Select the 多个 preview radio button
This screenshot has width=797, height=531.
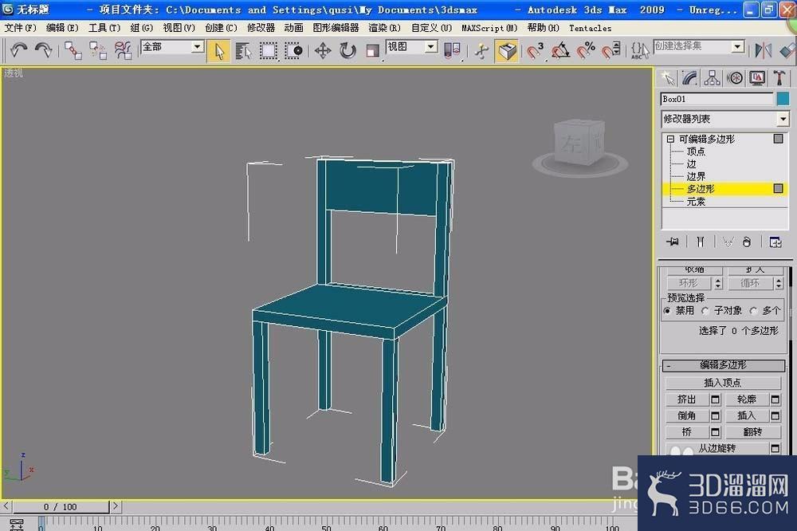pyautogui.click(x=754, y=310)
